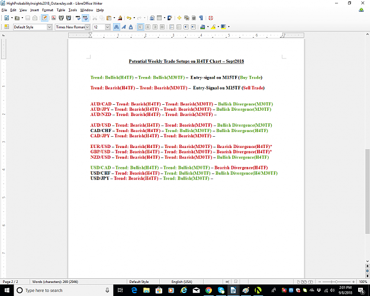The width and height of the screenshot is (370, 296).
Task: Open Undo history dropdown arrow
Action: click(134, 18)
